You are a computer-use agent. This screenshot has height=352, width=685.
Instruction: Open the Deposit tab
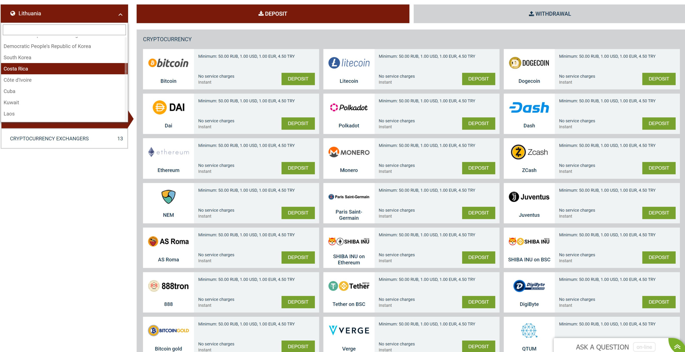(x=273, y=14)
